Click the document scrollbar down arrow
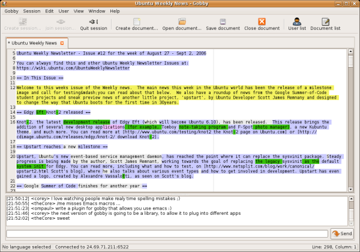This screenshot has height=252, width=360. click(350, 189)
